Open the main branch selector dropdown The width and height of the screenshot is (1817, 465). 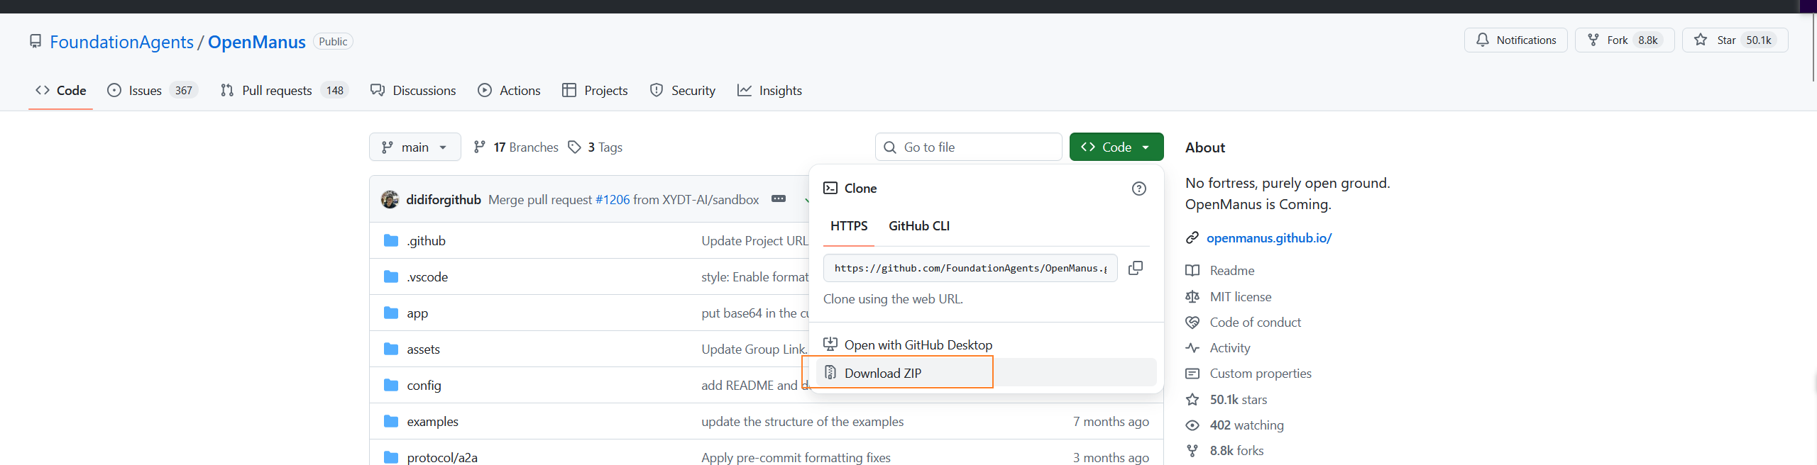[x=415, y=147]
